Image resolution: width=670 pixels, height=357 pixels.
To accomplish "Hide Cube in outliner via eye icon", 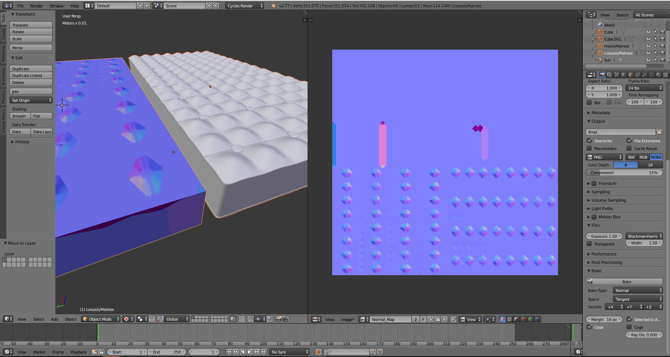I will tap(649, 32).
